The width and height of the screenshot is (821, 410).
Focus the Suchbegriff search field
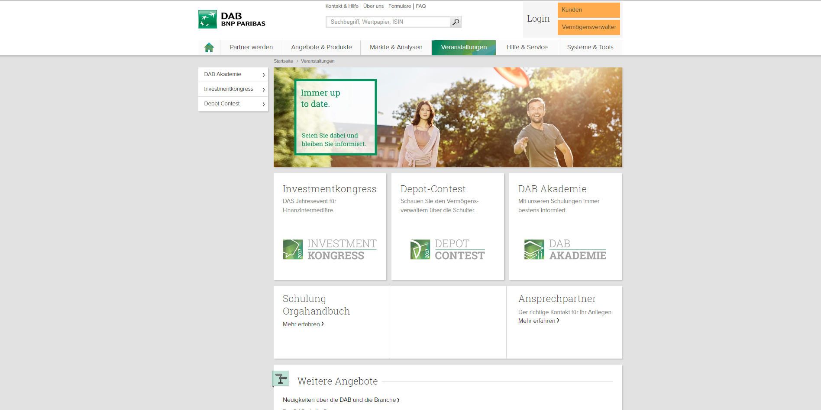point(388,22)
